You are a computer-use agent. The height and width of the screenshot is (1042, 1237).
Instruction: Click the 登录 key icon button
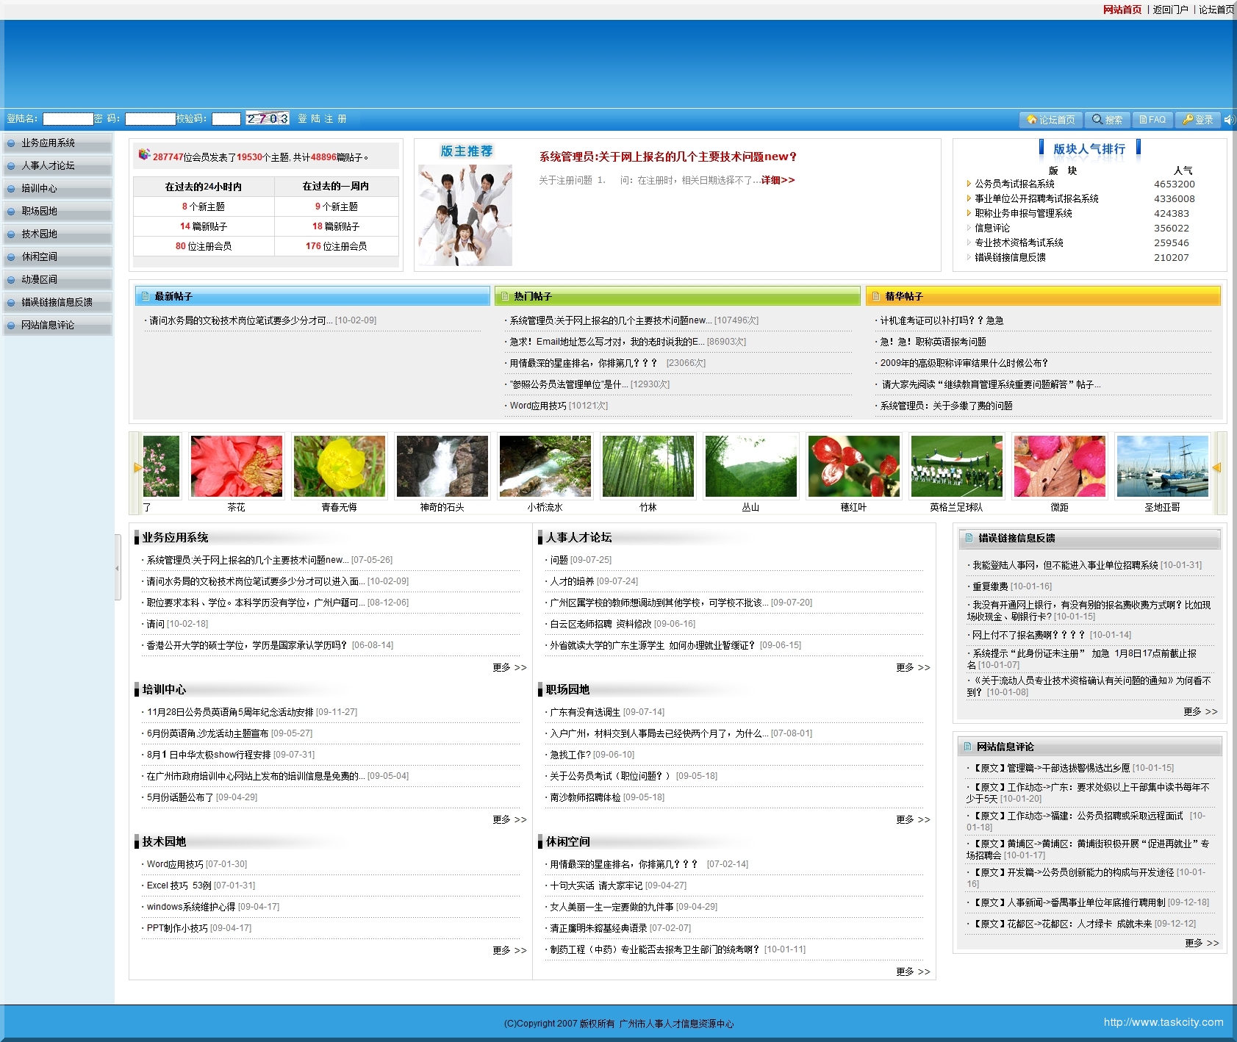point(1197,120)
